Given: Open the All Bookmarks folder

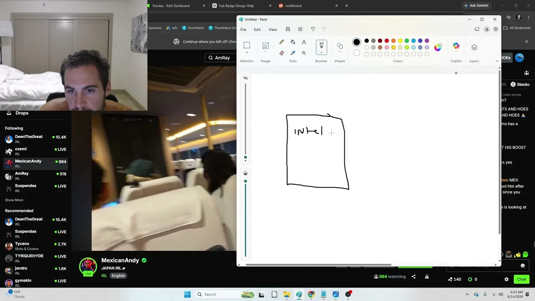Looking at the screenshot, I should 517,28.
